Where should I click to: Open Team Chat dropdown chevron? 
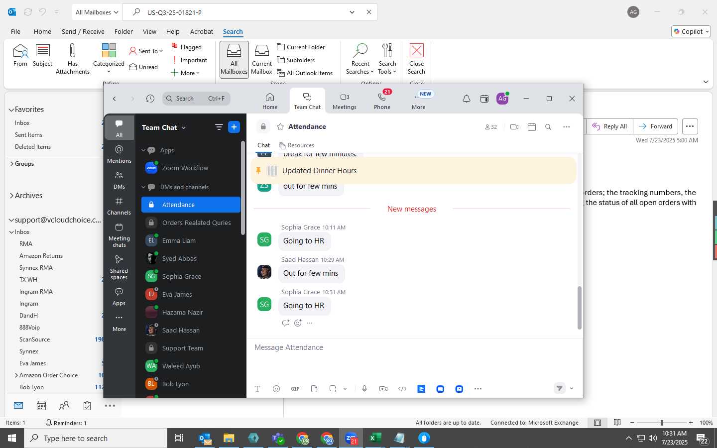[184, 128]
